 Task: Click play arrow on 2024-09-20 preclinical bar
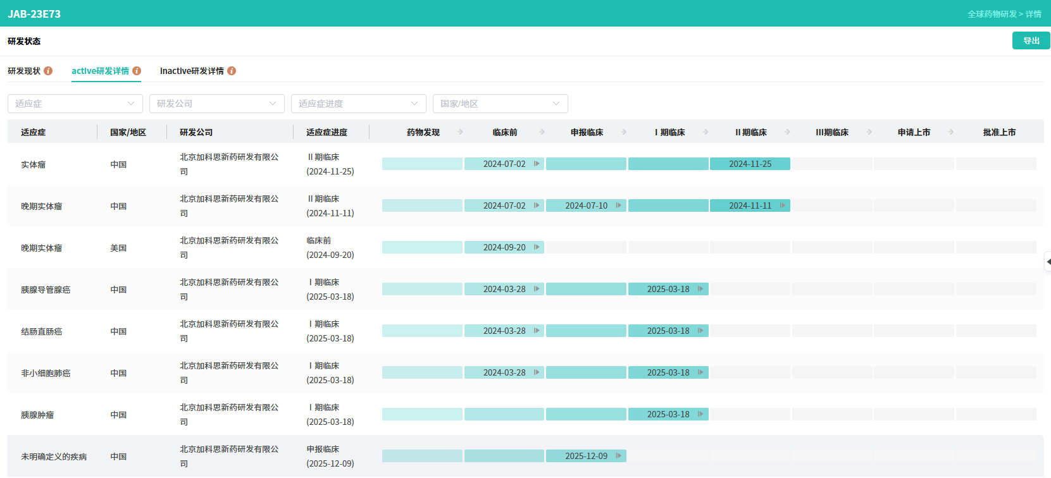pyautogui.click(x=537, y=247)
